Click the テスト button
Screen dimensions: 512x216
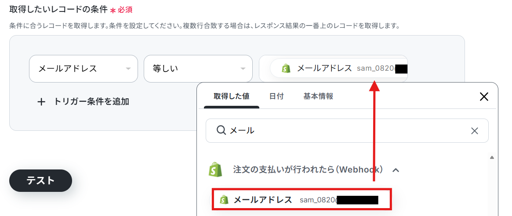pos(40,180)
